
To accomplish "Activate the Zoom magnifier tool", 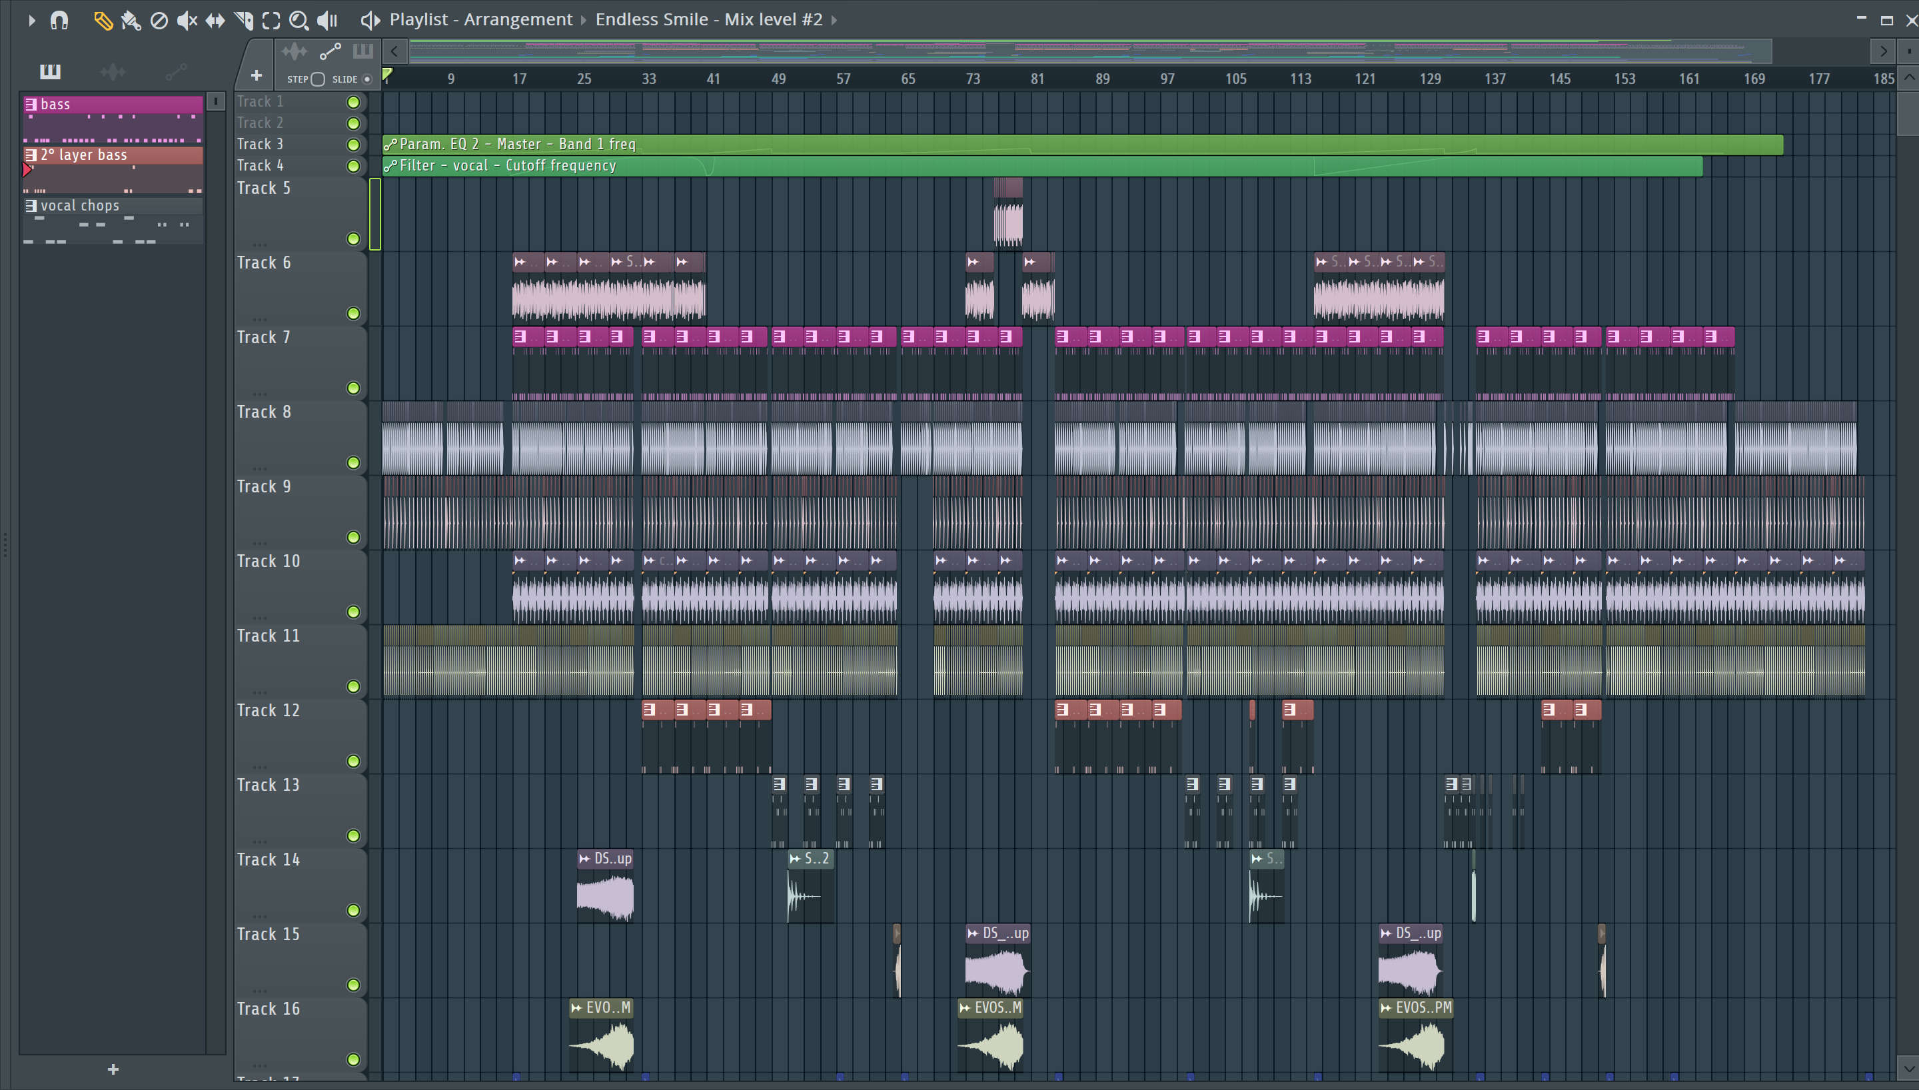I will pos(299,20).
